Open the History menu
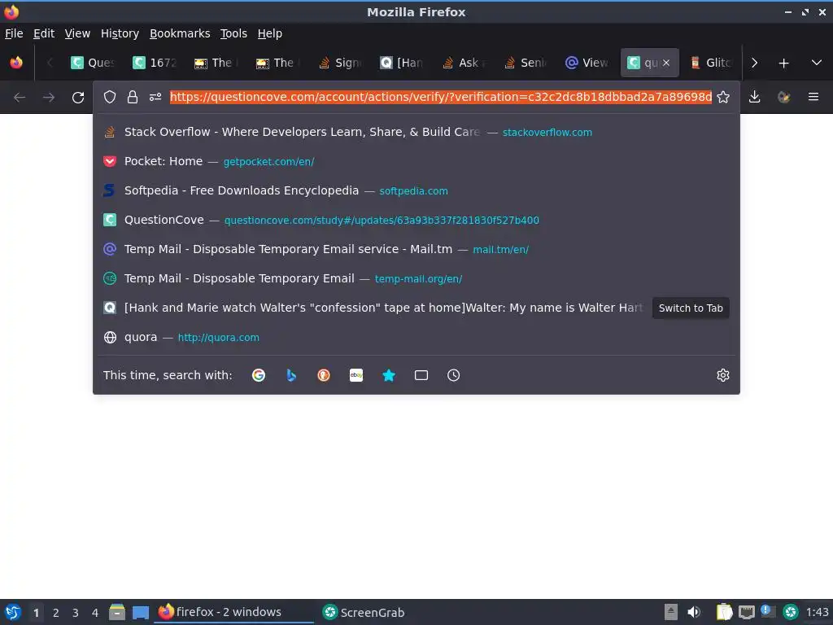 [x=120, y=33]
